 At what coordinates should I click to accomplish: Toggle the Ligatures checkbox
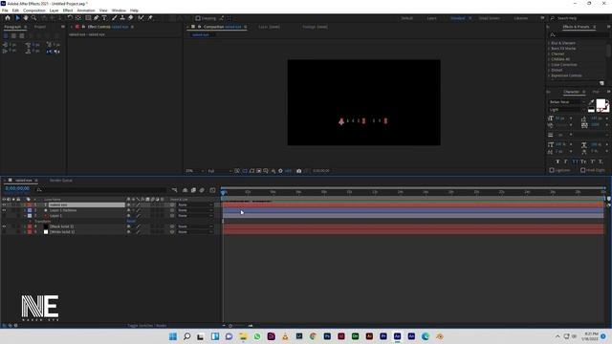point(552,170)
